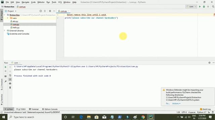Image resolution: width=215 pixels, height=120 pixels.
Task: Open the Refactor menu
Action: pos(41,2)
